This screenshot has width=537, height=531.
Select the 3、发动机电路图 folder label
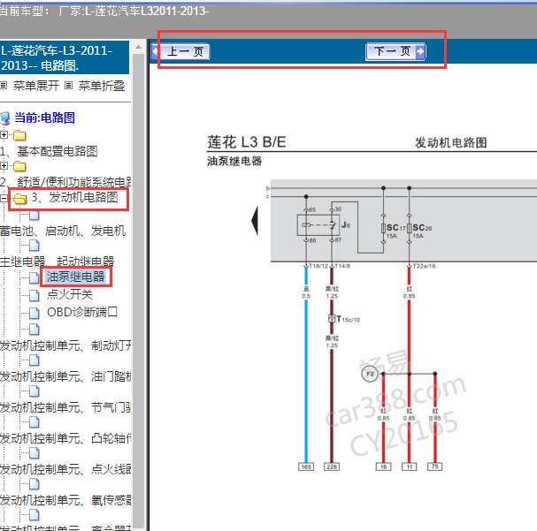coord(74,197)
